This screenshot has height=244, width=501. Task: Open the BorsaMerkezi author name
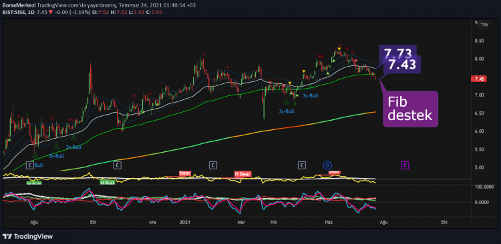[x=19, y=5]
